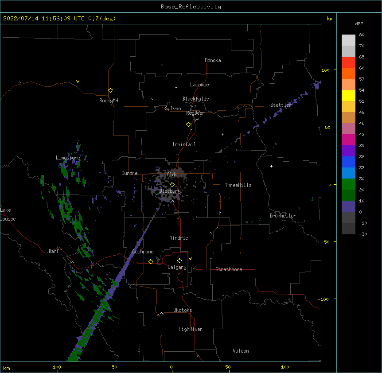The height and width of the screenshot is (373, 382).
Task: Click the Ponoka label
Action: 213,60
